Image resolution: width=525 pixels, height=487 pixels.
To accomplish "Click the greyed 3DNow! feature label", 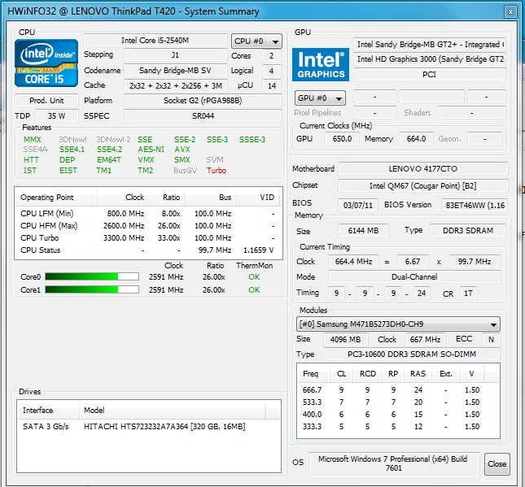I will coord(72,139).
